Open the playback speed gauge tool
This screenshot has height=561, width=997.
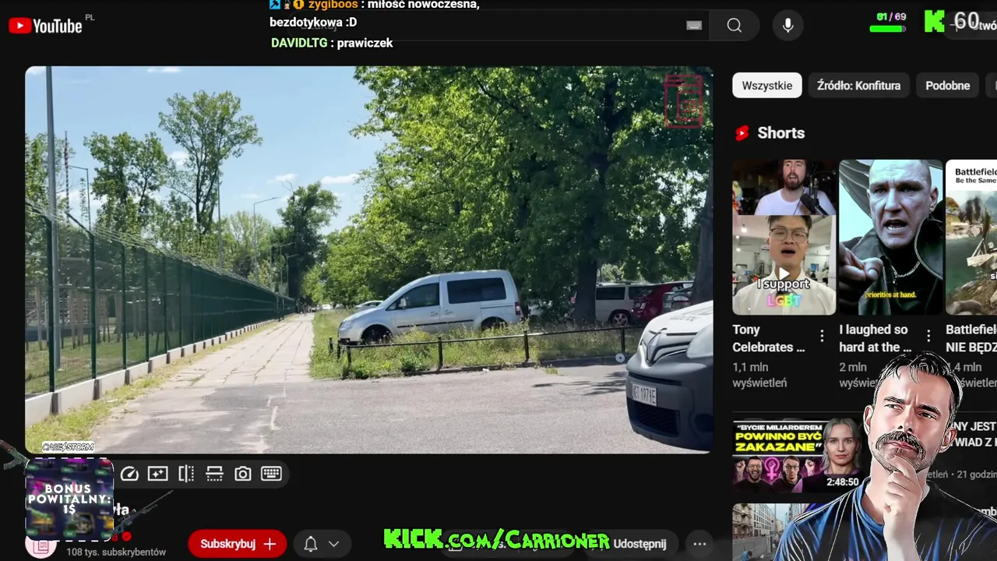[129, 474]
